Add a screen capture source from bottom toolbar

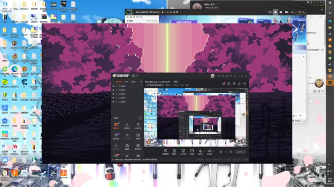click(165, 152)
